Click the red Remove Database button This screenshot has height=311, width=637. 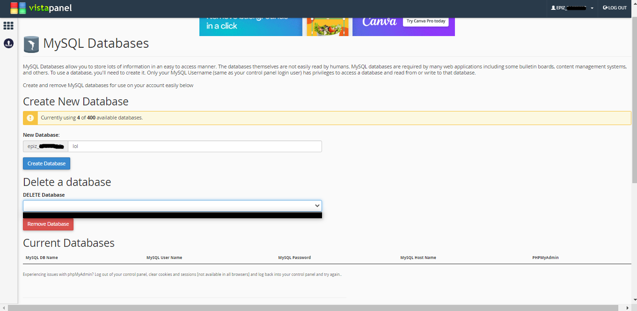48,224
